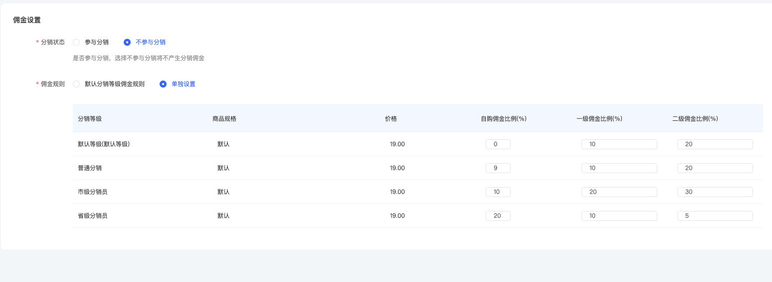Click 一级佣金比例 input for 默认等级 row

[619, 144]
